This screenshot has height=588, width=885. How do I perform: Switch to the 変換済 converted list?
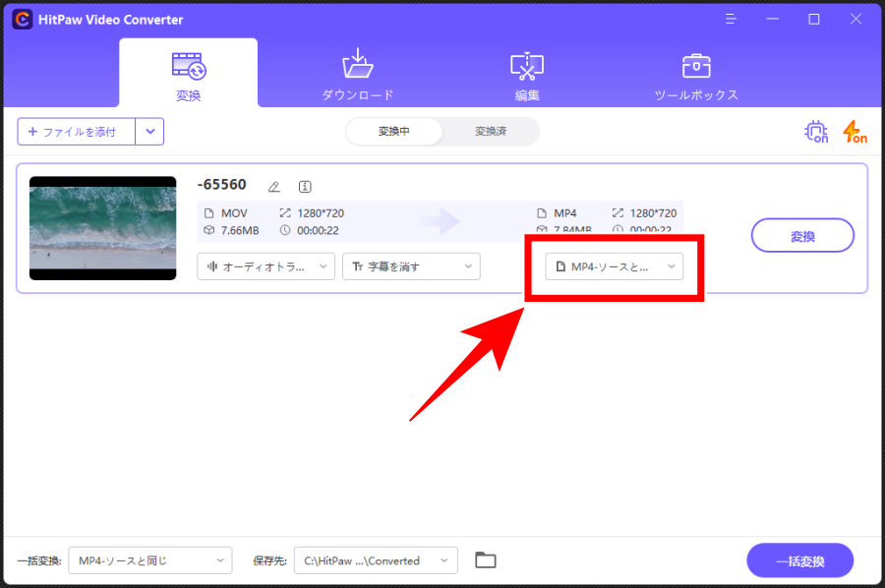click(x=491, y=132)
